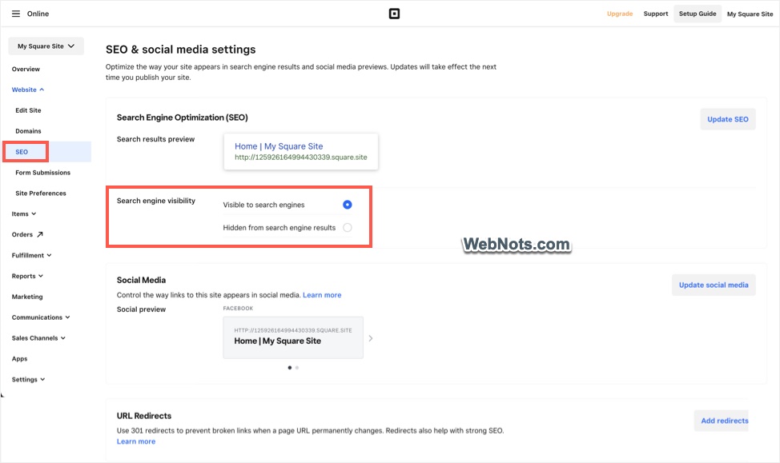Image resolution: width=780 pixels, height=463 pixels.
Task: Open Orders external link arrow icon
Action: tap(40, 234)
